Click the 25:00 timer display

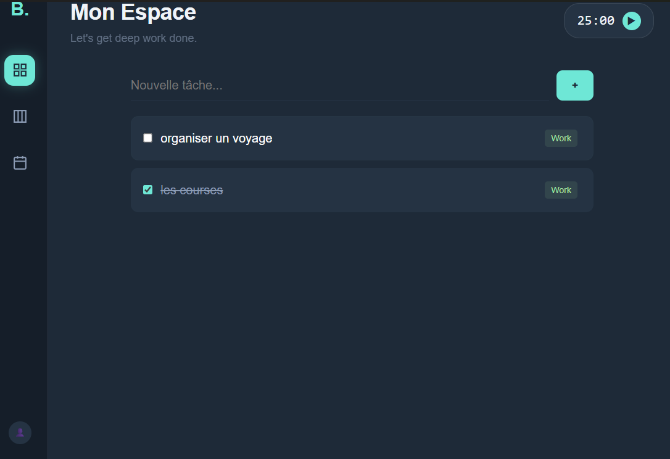(595, 21)
